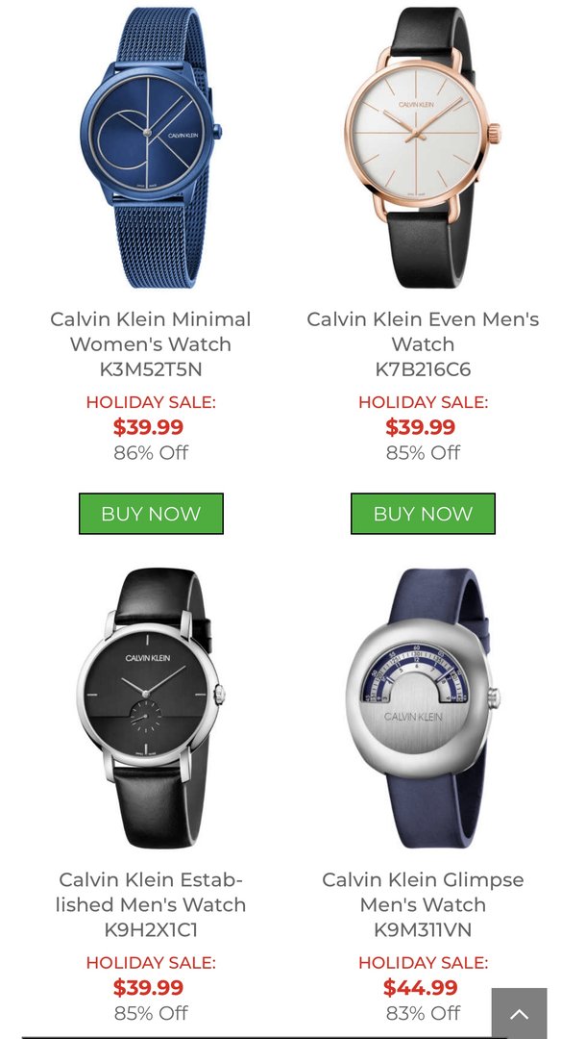Buy the Minimal Women's Watch now
Image resolution: width=561 pixels, height=1039 pixels.
(151, 514)
